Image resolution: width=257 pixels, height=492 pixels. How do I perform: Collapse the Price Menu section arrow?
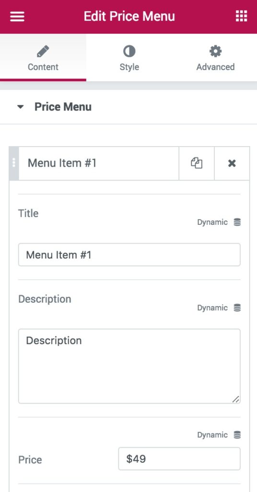click(20, 107)
